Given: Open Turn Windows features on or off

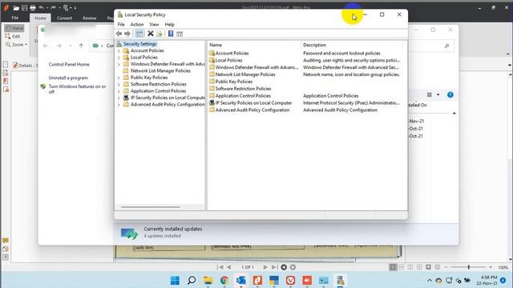Looking at the screenshot, I should (x=77, y=89).
